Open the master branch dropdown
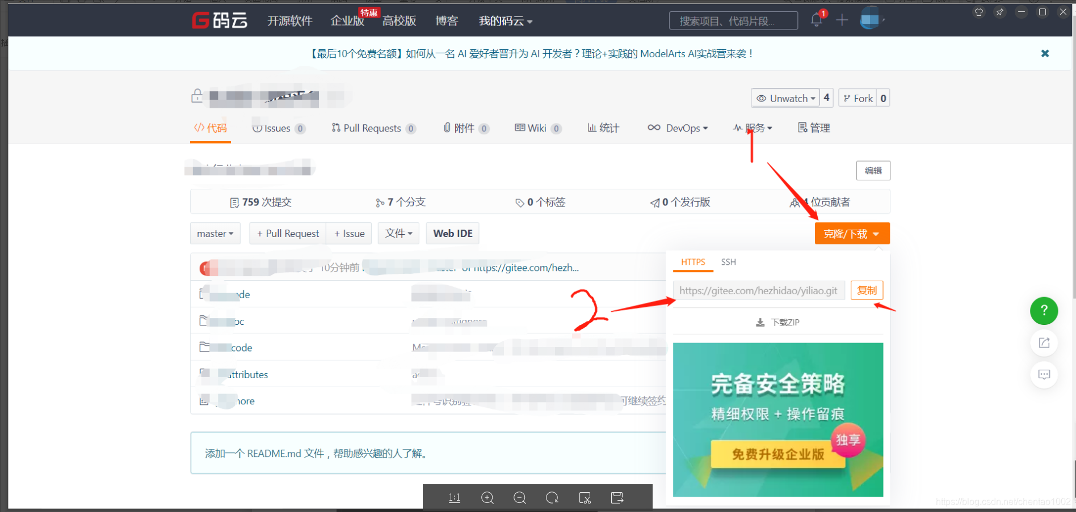The width and height of the screenshot is (1076, 512). tap(215, 234)
